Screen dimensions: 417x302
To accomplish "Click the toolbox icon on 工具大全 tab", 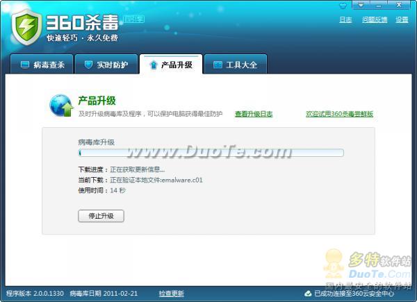I will [x=218, y=65].
